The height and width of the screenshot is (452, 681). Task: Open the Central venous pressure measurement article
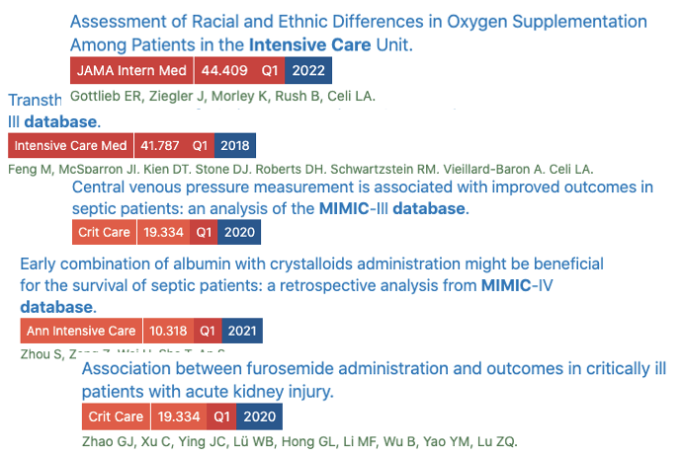(x=362, y=197)
